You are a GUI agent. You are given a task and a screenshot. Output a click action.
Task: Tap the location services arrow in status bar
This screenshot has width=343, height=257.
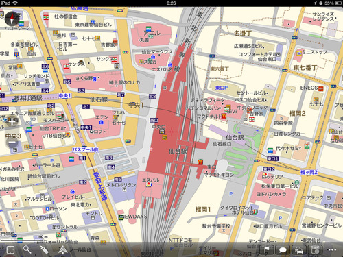pyautogui.click(x=315, y=3)
